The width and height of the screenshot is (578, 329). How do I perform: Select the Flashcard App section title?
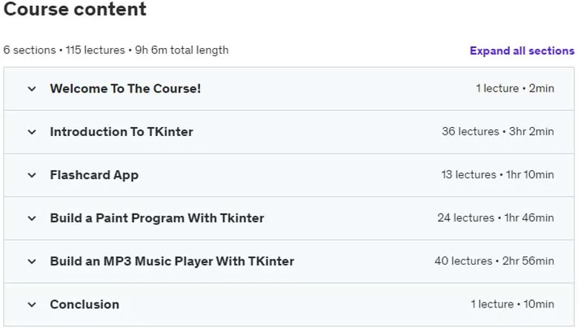click(x=94, y=175)
